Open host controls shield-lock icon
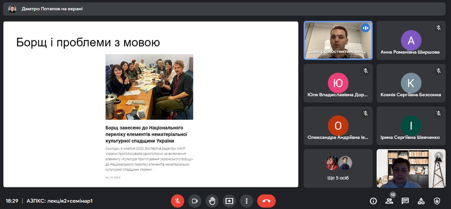 tap(437, 201)
